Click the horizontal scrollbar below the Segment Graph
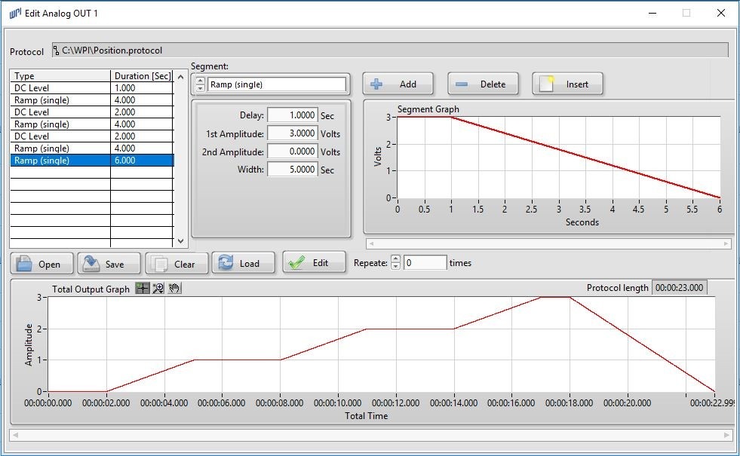Screen dimensions: 740x456 (x=547, y=243)
